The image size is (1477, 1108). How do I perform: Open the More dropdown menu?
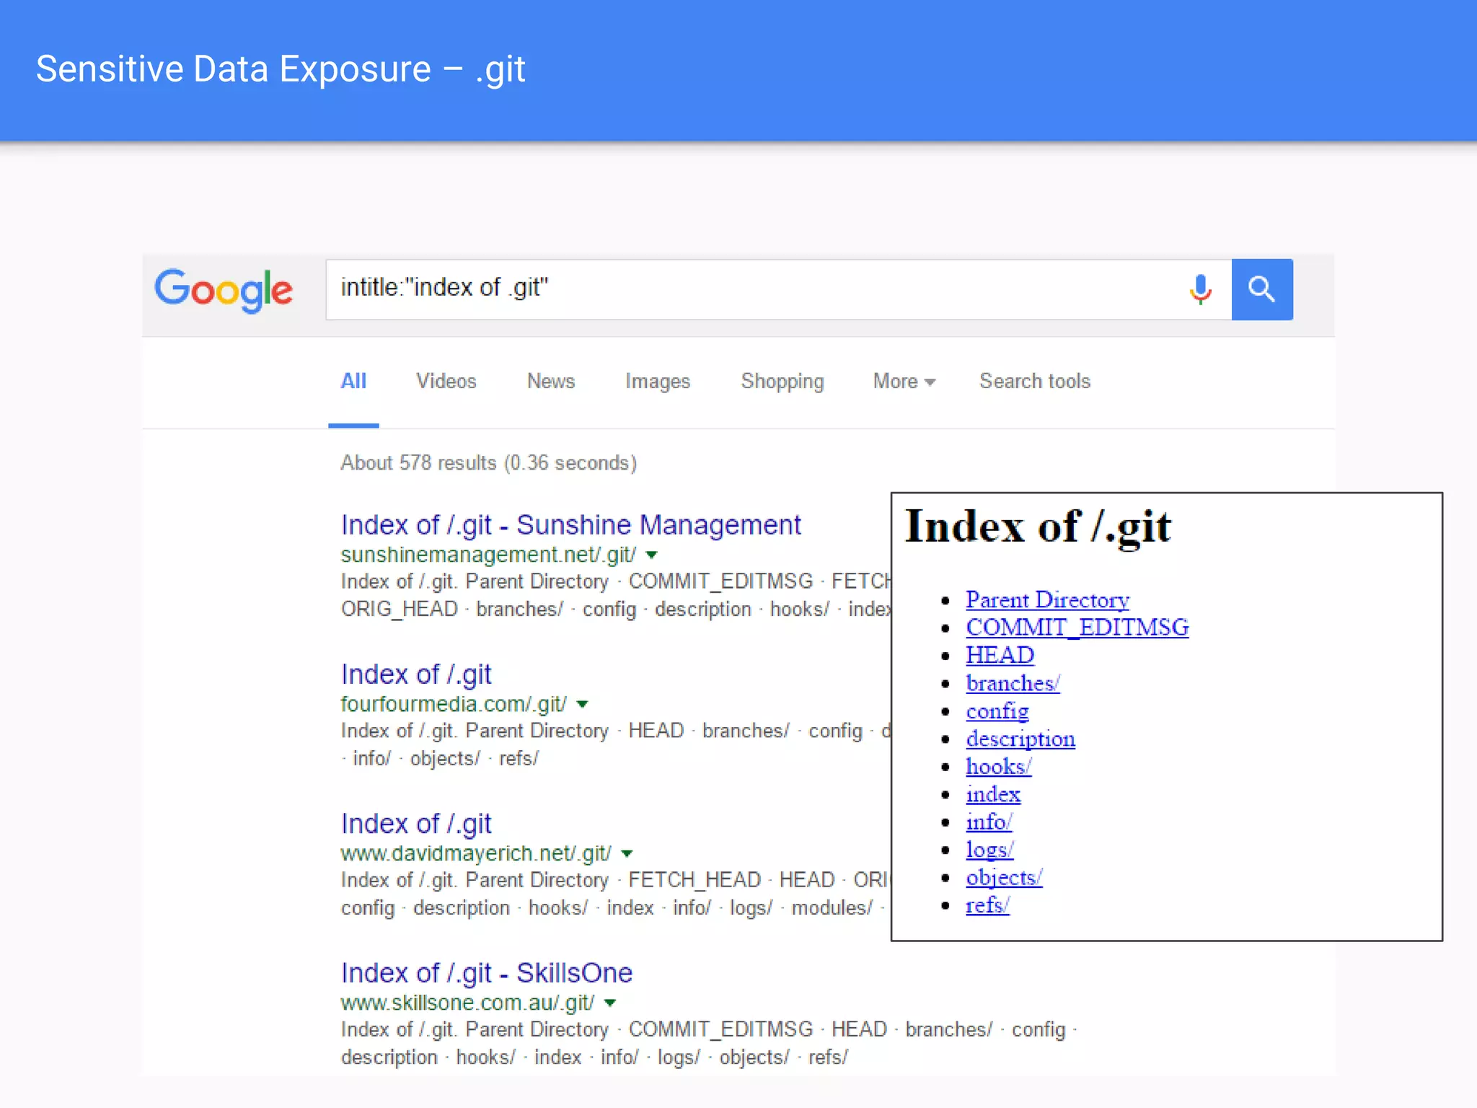coord(904,381)
